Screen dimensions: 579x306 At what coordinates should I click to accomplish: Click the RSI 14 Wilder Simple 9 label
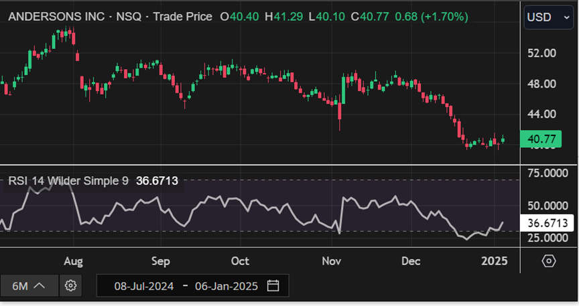point(68,181)
